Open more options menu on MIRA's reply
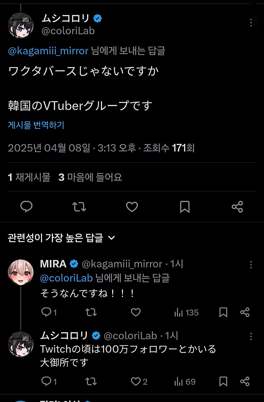The width and height of the screenshot is (264, 402). [251, 264]
